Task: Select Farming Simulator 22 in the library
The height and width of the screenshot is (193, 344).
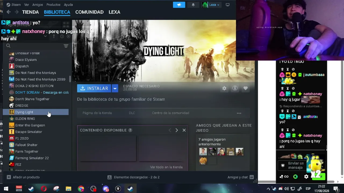Action: coord(36,158)
